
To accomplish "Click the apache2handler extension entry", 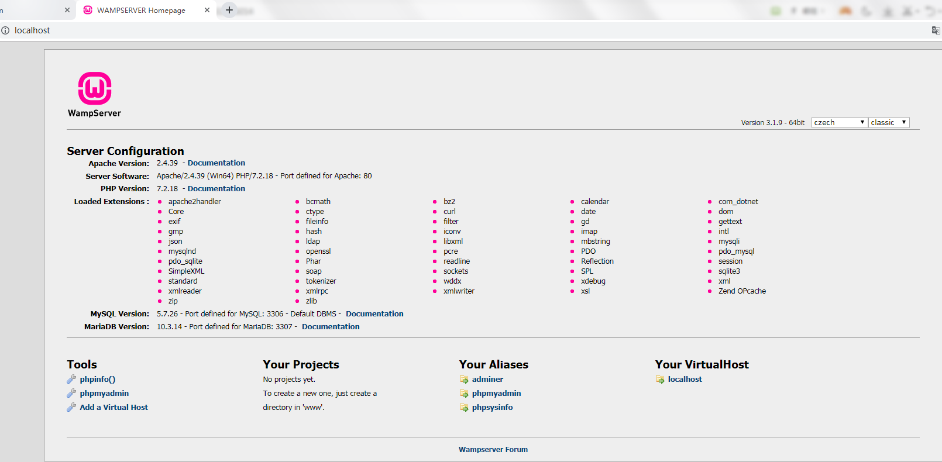I will pyautogui.click(x=195, y=202).
